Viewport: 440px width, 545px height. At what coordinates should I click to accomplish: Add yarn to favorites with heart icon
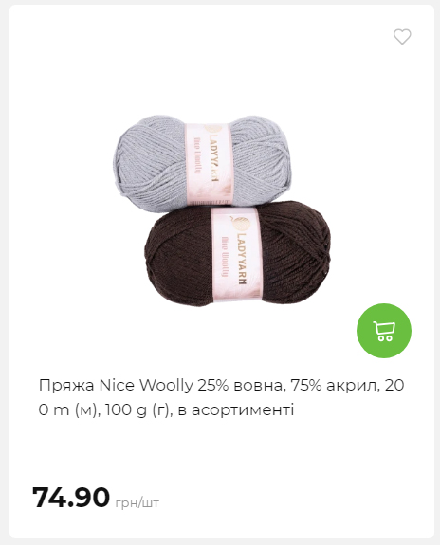(x=402, y=37)
